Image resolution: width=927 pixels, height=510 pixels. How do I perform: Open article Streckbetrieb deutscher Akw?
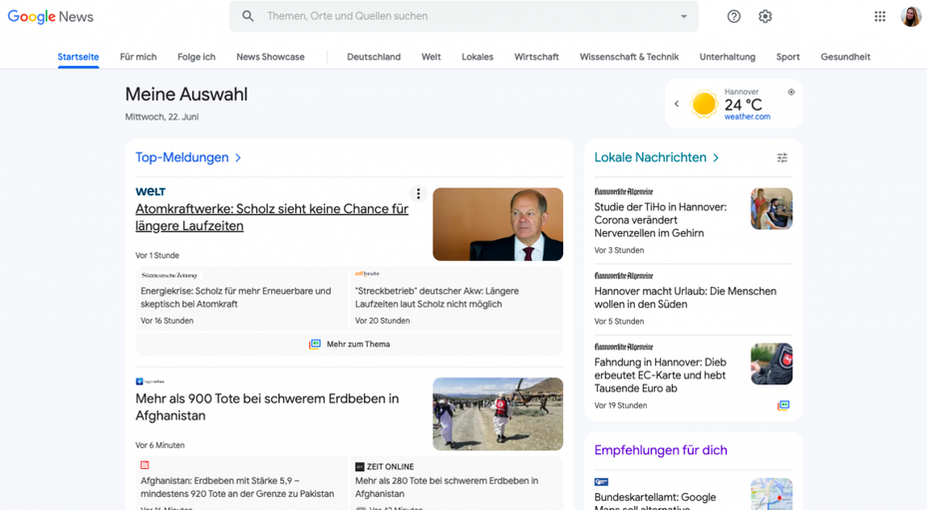point(437,297)
